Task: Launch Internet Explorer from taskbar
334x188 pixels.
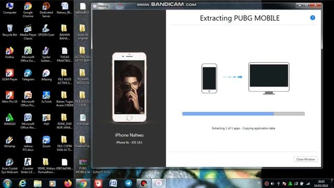Action: click(x=22, y=183)
